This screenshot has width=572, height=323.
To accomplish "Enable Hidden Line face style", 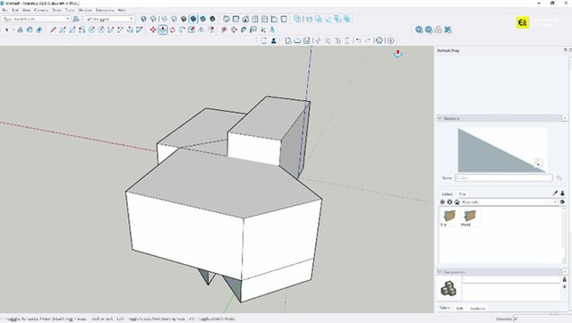I will tap(174, 19).
